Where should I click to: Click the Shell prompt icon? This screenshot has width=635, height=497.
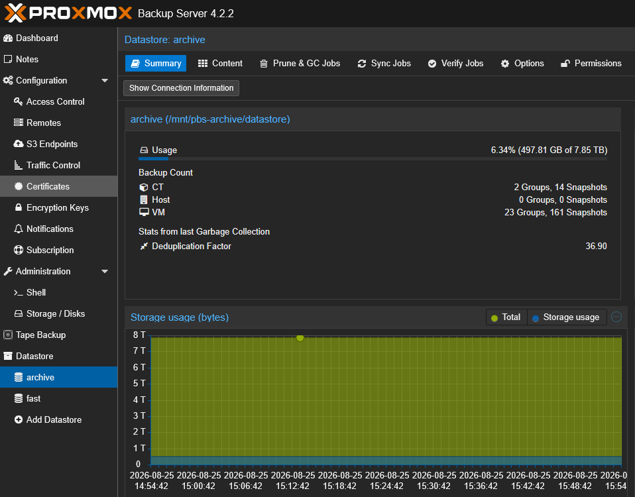coord(18,293)
